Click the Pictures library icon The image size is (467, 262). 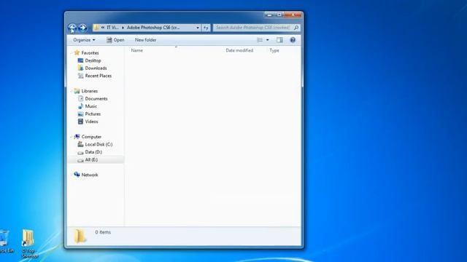[80, 114]
